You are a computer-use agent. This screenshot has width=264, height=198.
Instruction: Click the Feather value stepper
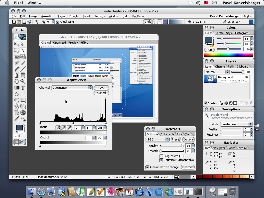[251, 129]
